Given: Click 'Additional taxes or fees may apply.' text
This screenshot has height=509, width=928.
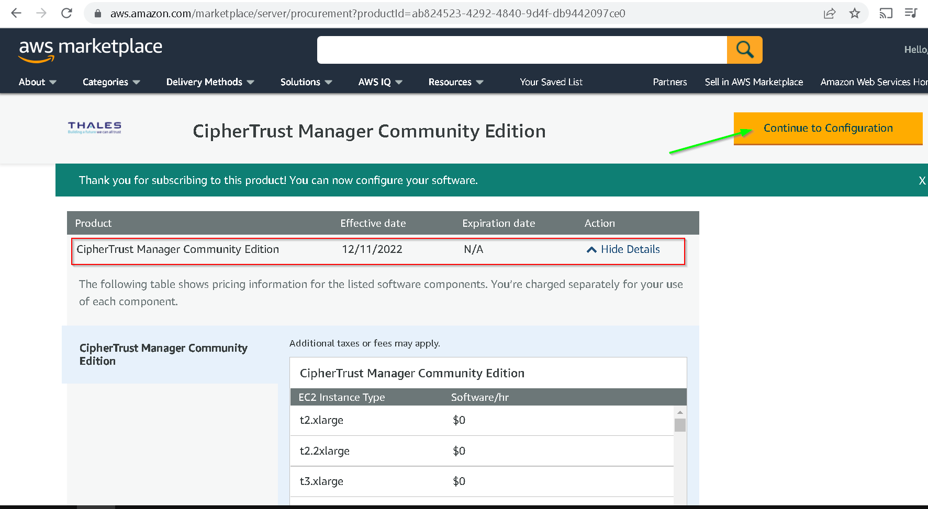Looking at the screenshot, I should tap(365, 343).
